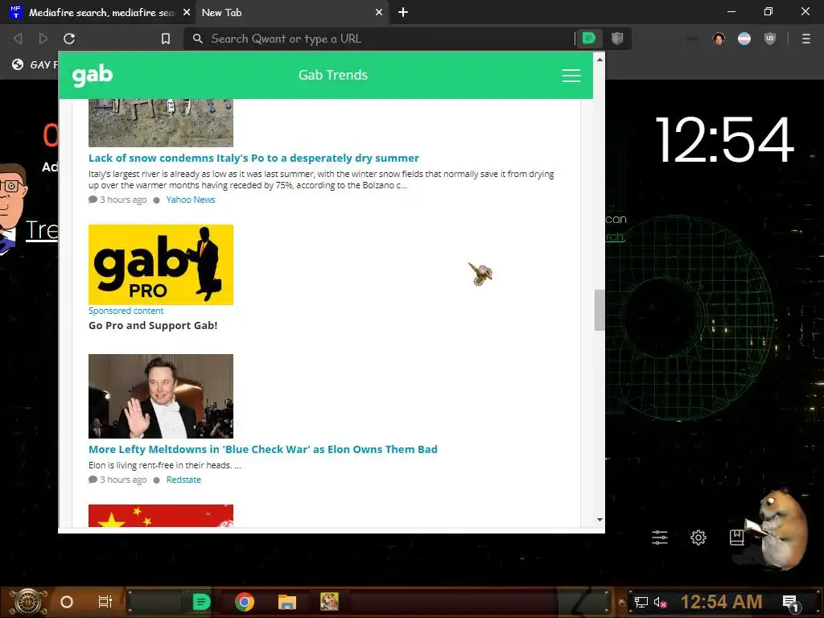Click the striped flag circular extension icon
Screen dimensions: 824x618
coord(744,39)
